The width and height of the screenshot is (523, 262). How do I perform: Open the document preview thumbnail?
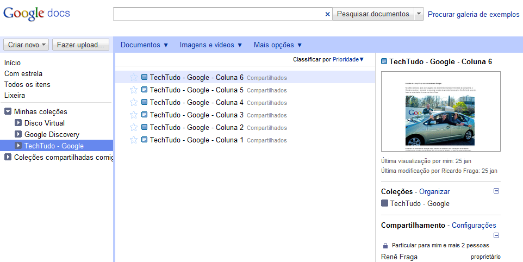(x=441, y=111)
